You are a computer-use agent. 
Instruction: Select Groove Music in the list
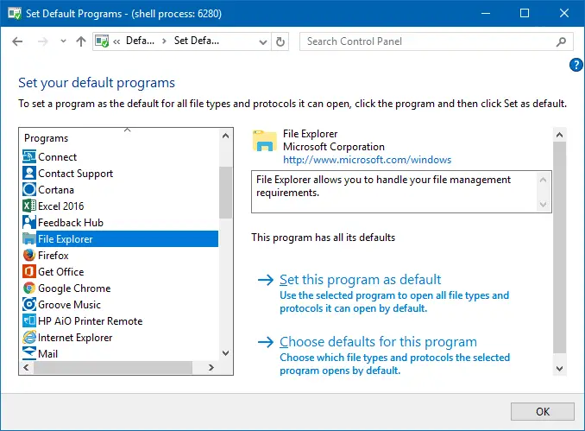(x=69, y=305)
